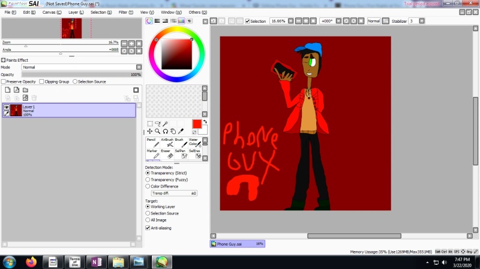Select the Selection Source layer option
Screen dimensions: 480x269
point(75,81)
